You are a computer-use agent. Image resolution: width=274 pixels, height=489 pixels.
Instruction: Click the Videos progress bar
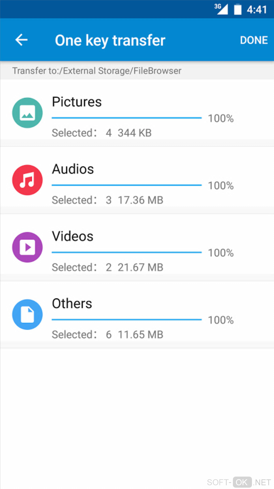click(127, 252)
